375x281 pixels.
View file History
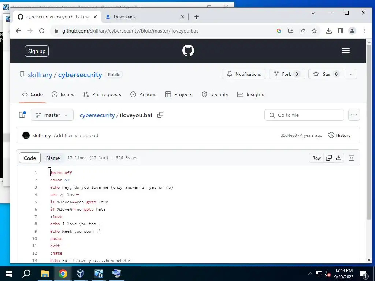(339, 135)
